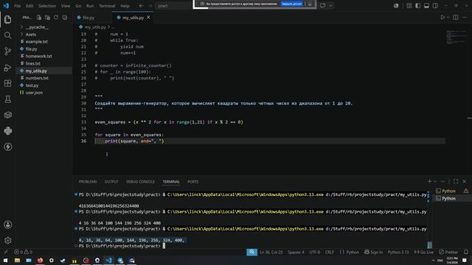Split the editor to the right

[456, 18]
